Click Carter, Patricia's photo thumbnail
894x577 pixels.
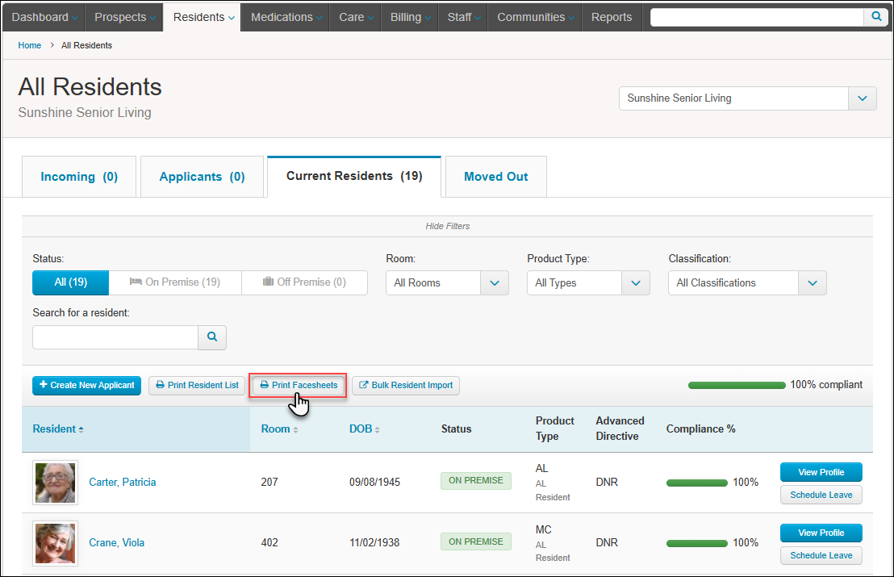click(x=56, y=483)
